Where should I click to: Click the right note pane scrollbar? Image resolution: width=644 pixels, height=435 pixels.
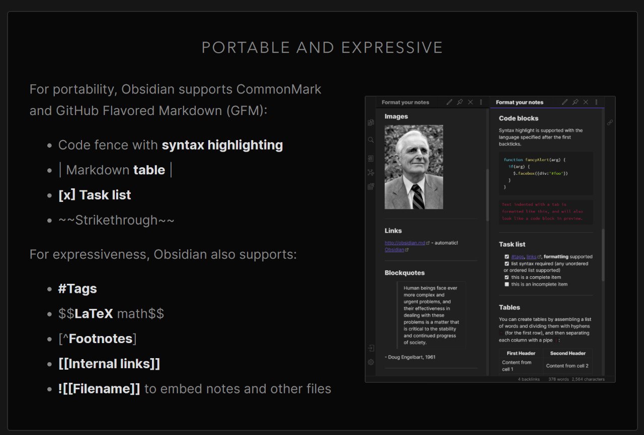603,255
